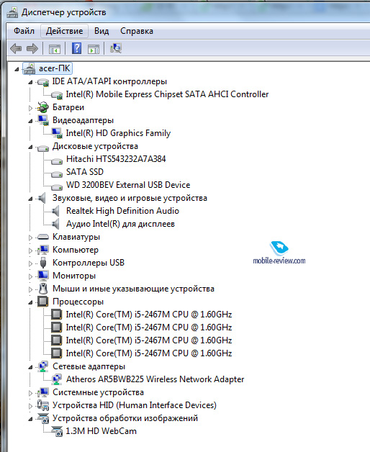The image size is (370, 452).
Task: Click the Back arrow toolbar icon
Action: click(16, 48)
